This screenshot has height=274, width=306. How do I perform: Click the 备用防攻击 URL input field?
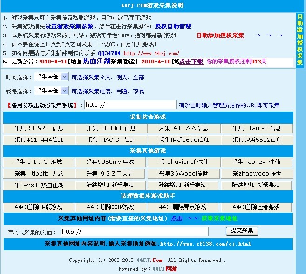tap(130, 105)
